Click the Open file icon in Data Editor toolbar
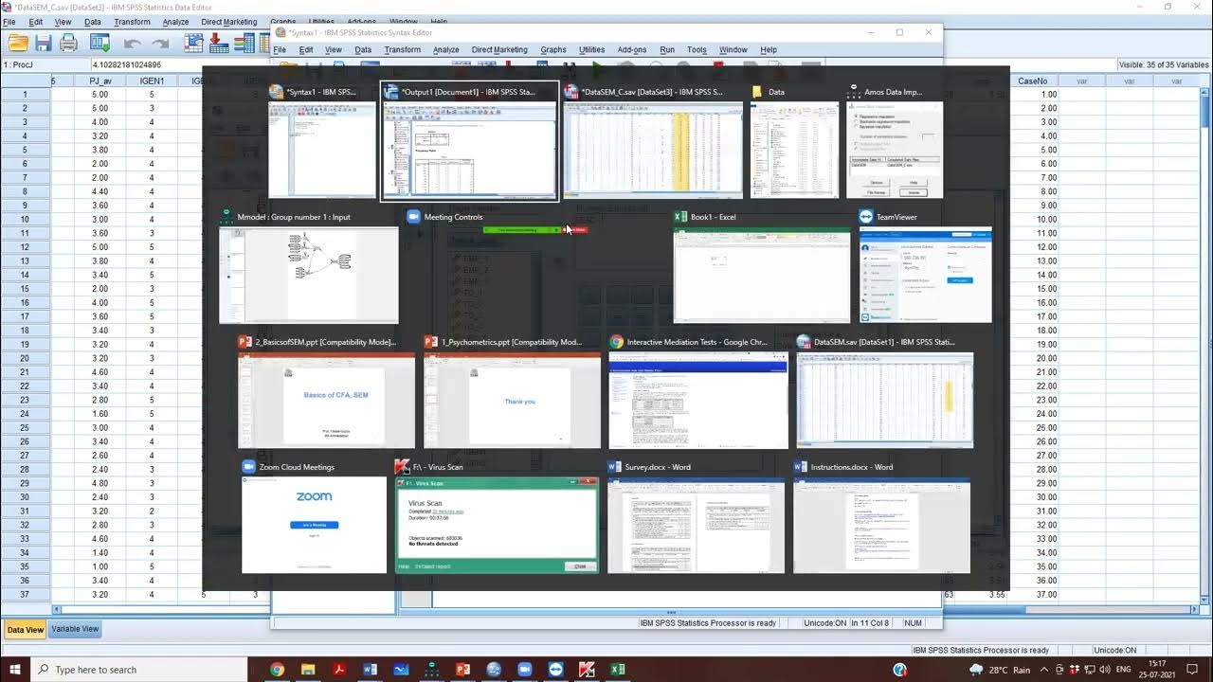 [x=18, y=43]
